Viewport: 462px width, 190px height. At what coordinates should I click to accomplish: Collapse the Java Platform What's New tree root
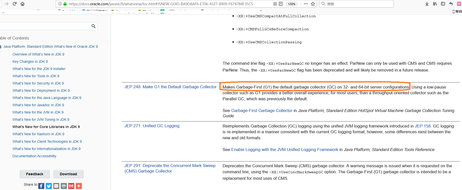pos(1,47)
